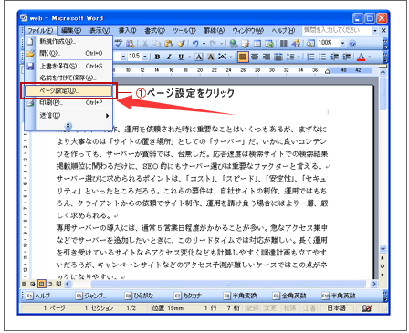
Task: Toggle the highlighted justify alignment button
Action: [243, 57]
